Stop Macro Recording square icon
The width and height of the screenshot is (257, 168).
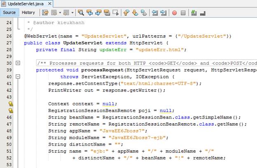pos(183,13)
